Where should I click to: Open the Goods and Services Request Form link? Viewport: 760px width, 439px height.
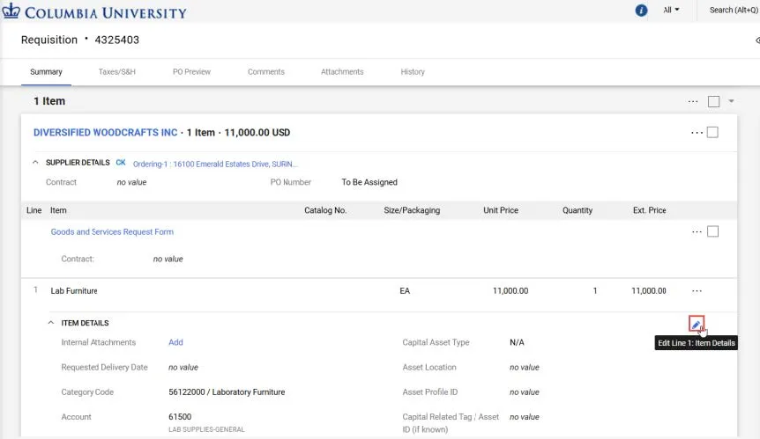click(112, 231)
